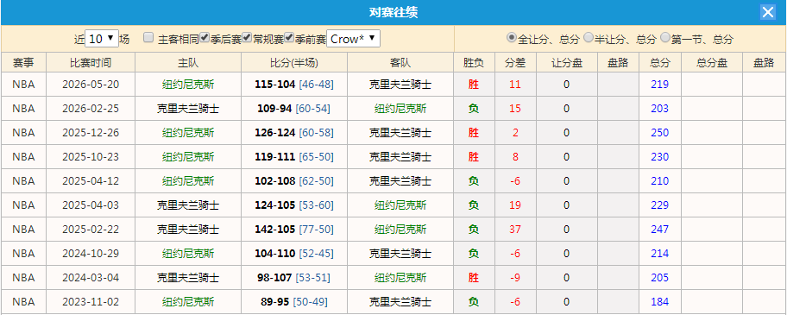Viewport: 787px width, 315px height.
Task: Click the date 2025-04-12
Action: (x=91, y=180)
